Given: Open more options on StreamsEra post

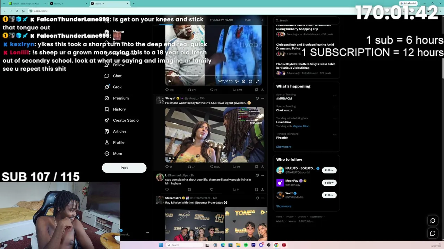Looking at the screenshot, I should click(x=262, y=198).
